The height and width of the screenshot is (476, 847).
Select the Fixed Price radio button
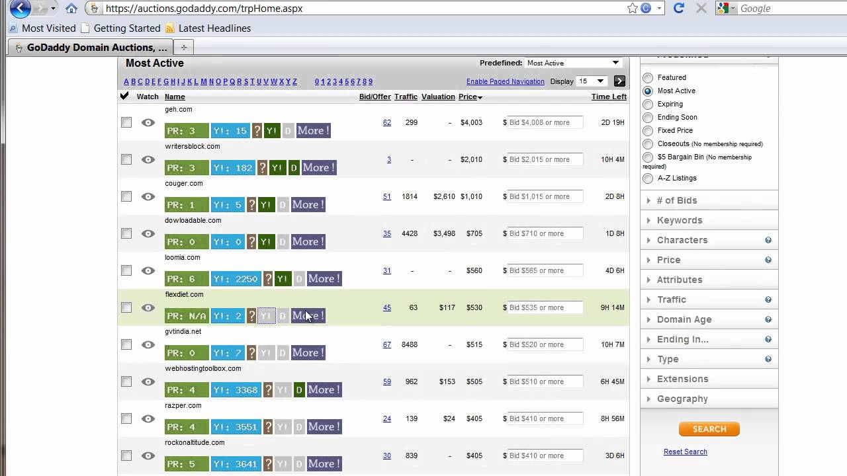click(x=648, y=131)
